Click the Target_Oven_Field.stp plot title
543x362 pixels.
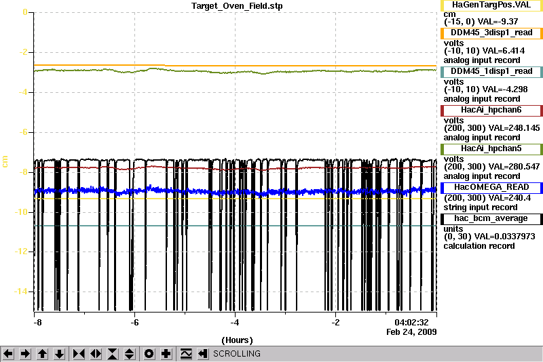click(x=237, y=6)
